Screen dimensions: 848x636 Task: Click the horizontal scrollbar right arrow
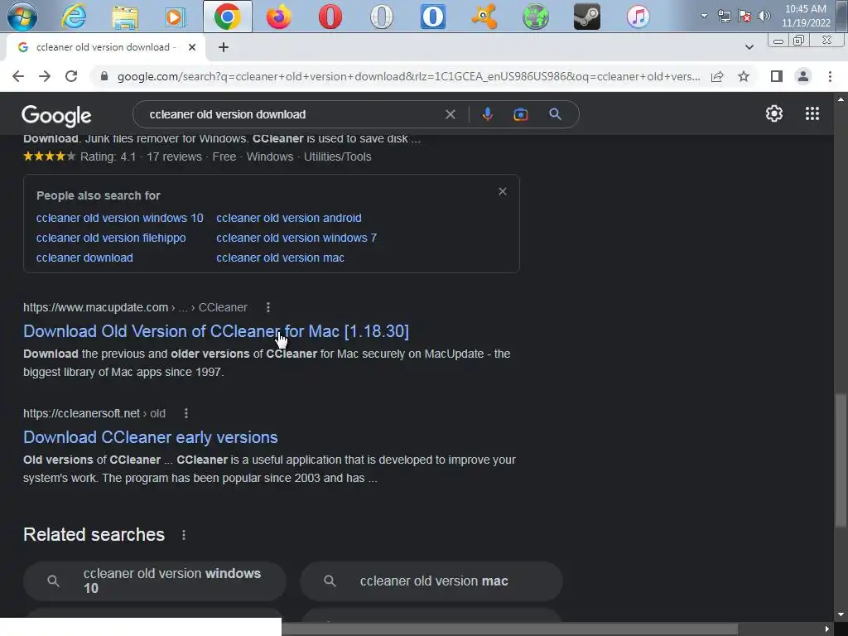[827, 629]
